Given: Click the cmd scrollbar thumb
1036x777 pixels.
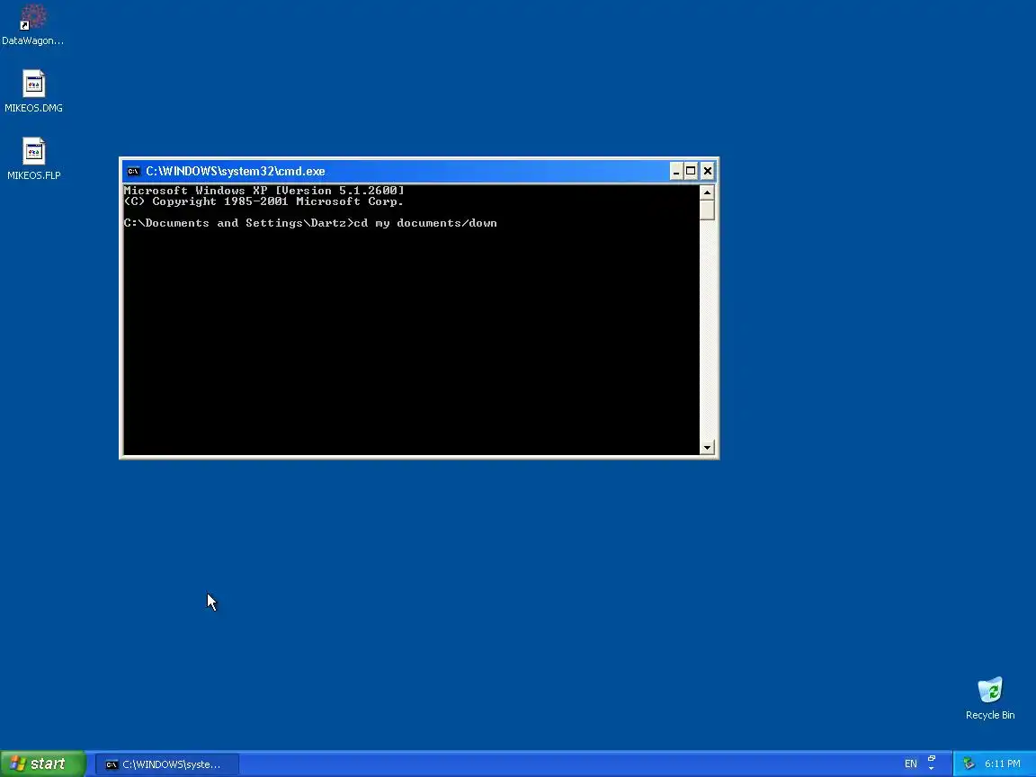Looking at the screenshot, I should pos(707,210).
